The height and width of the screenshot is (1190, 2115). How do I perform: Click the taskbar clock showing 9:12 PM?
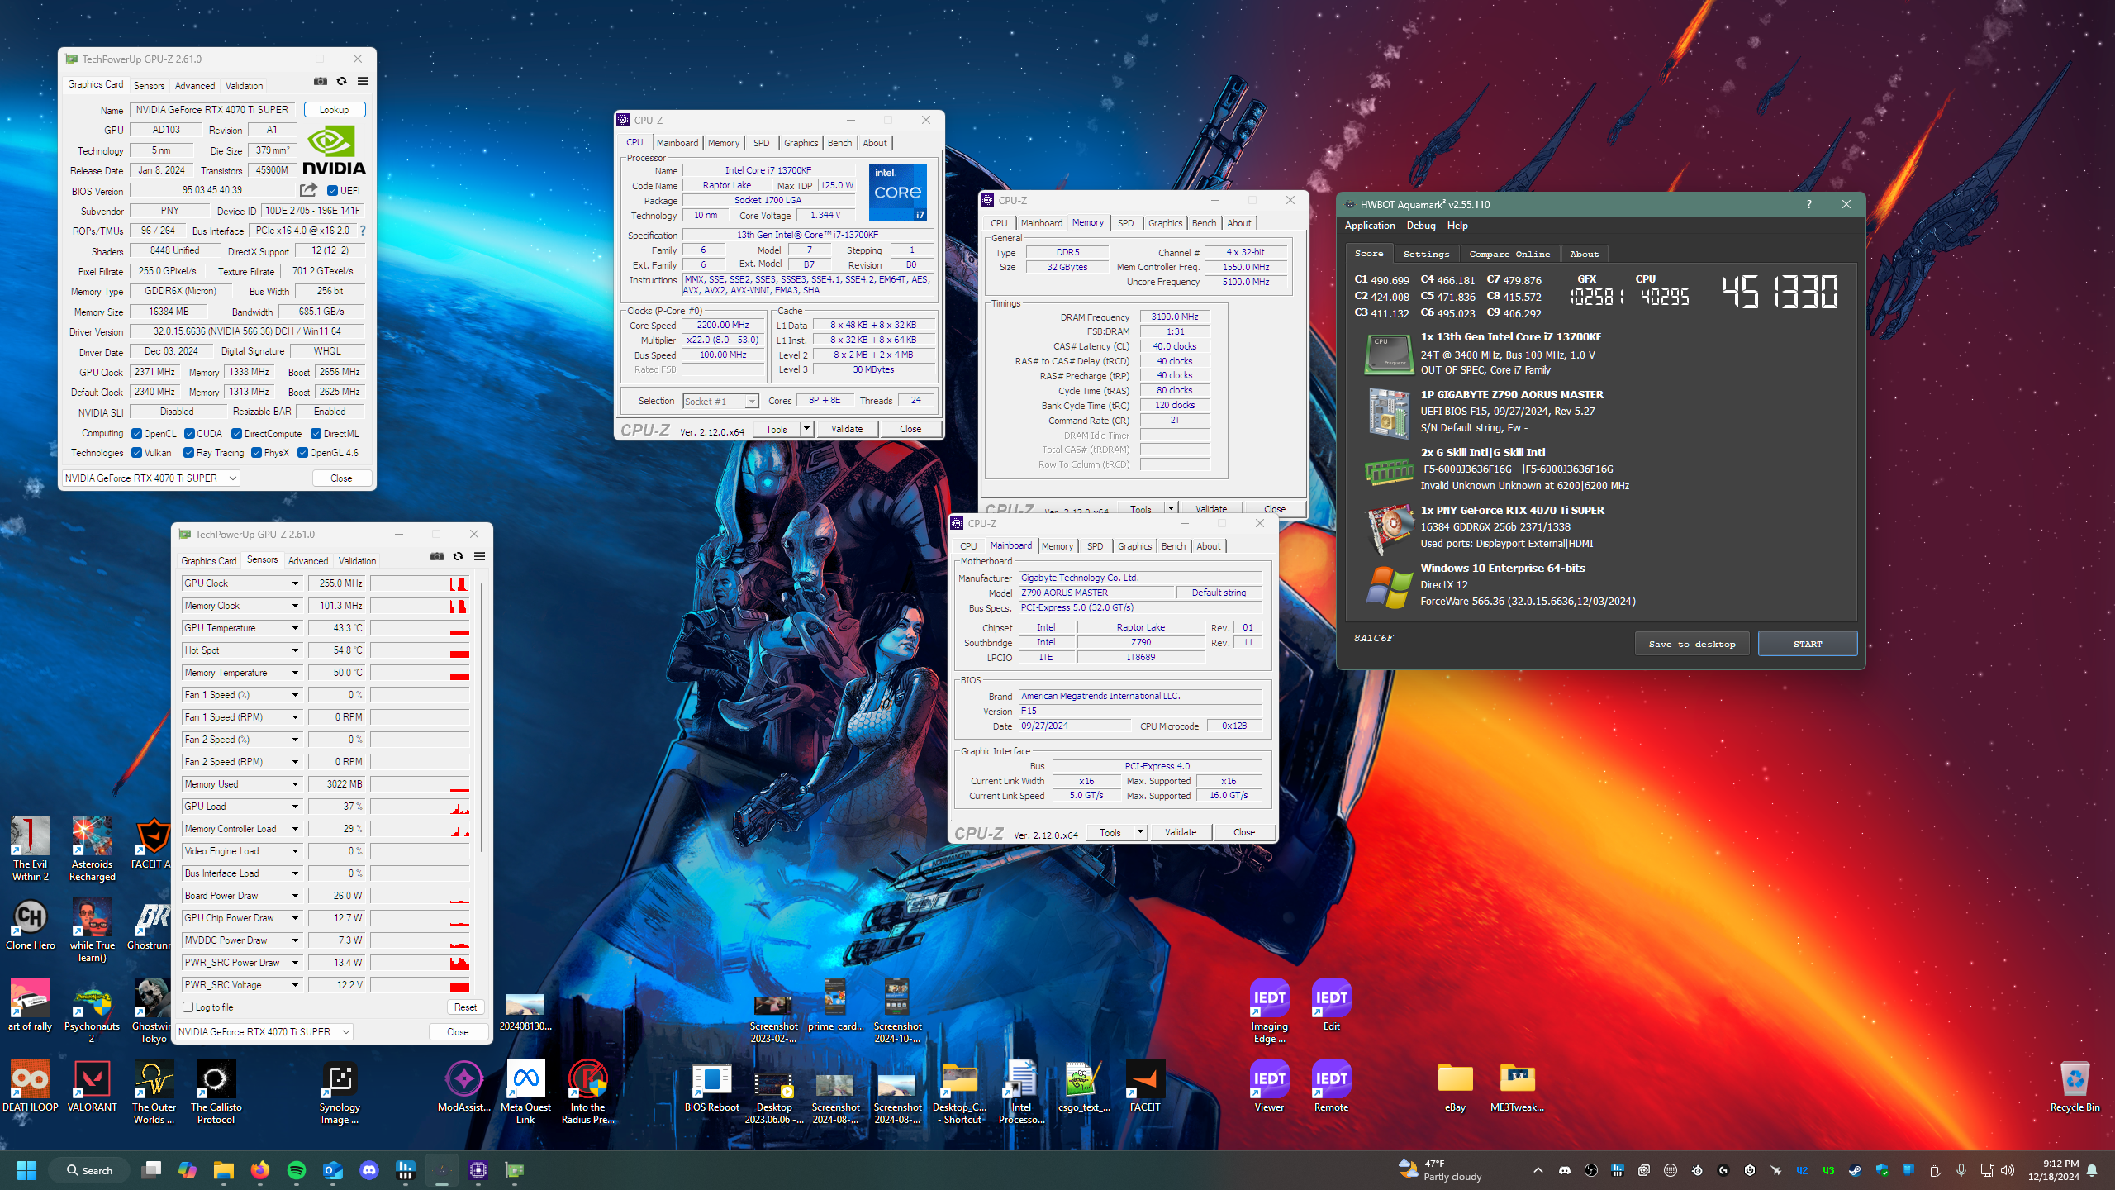[2054, 1170]
